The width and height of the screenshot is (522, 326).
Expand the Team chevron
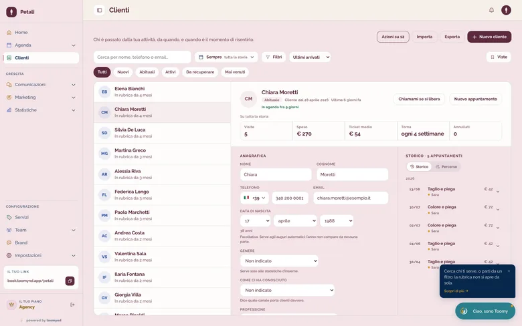(73, 230)
